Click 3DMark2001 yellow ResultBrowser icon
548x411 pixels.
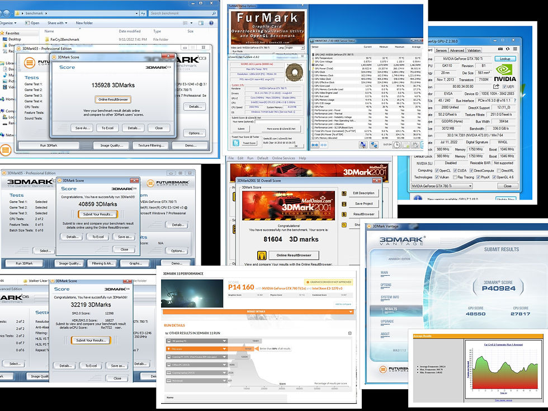(262, 256)
